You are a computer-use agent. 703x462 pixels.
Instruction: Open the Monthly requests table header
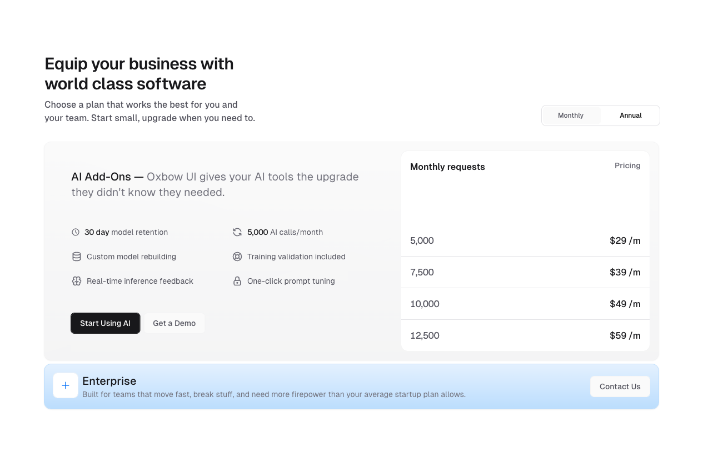pyautogui.click(x=447, y=167)
